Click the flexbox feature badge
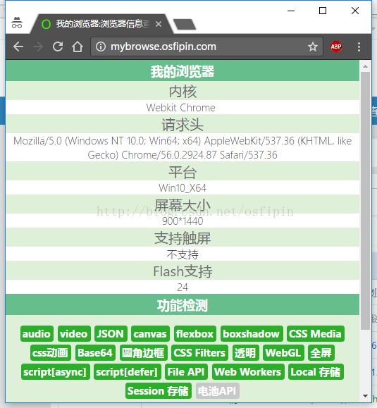 pyautogui.click(x=195, y=334)
